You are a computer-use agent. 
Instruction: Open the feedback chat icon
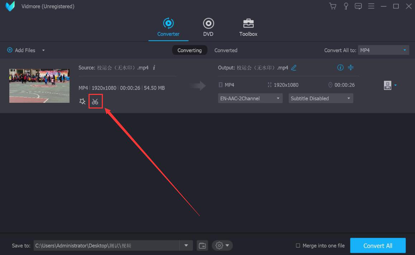click(358, 6)
